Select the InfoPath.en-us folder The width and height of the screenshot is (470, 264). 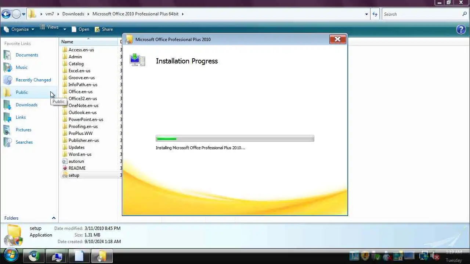[83, 85]
